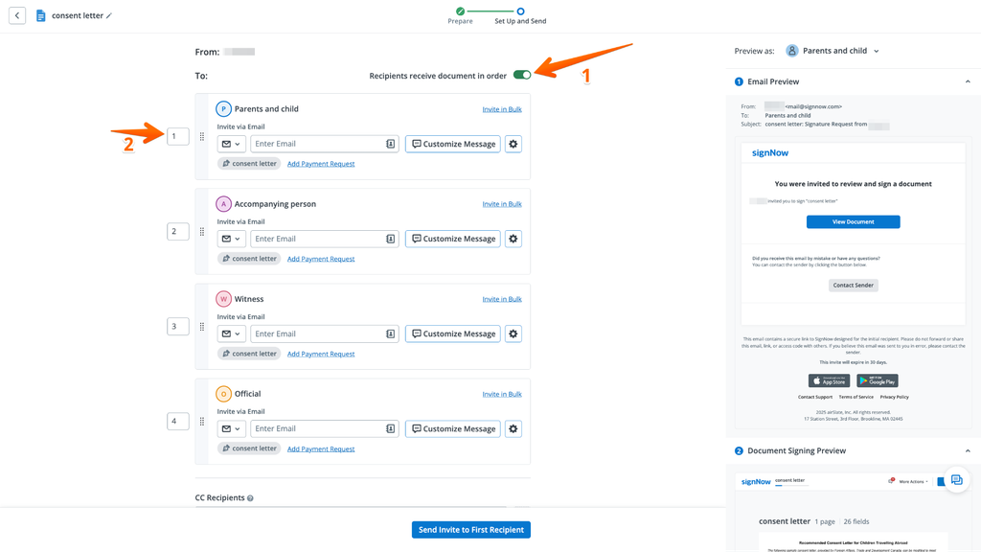Image resolution: width=981 pixels, height=552 pixels.
Task: Collapse the Document Signing Preview section
Action: [968, 451]
